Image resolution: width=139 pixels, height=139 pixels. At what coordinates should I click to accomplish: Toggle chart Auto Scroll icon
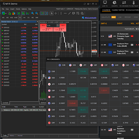[42, 13]
